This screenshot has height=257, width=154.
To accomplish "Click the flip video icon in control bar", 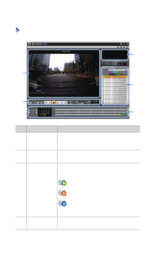I will pyautogui.click(x=35, y=103).
